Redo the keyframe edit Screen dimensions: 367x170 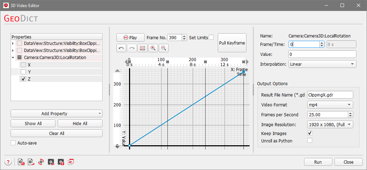point(132,48)
